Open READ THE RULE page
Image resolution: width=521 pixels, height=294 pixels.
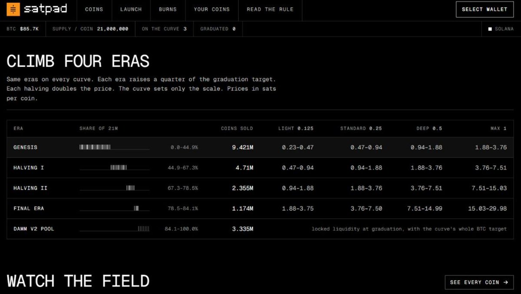[270, 9]
